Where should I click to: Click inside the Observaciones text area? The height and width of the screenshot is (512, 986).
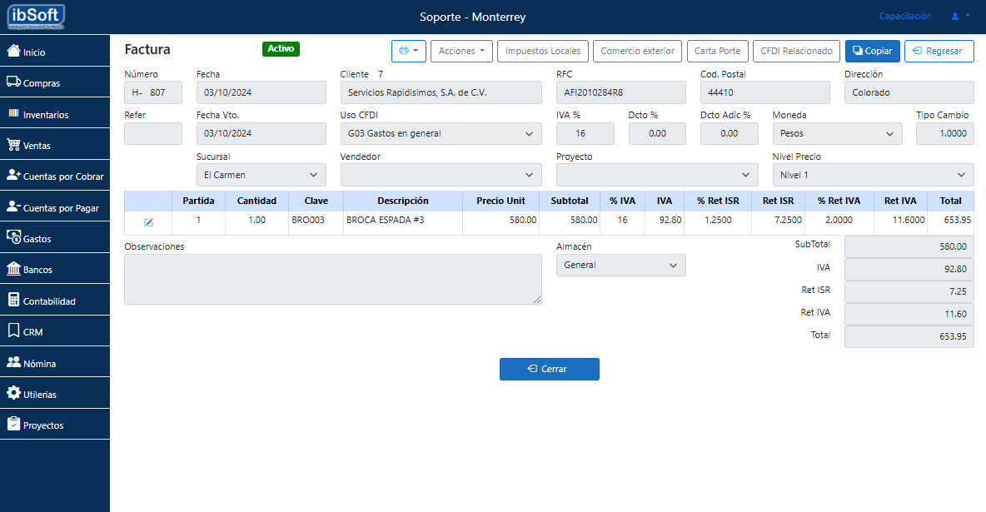[x=332, y=279]
